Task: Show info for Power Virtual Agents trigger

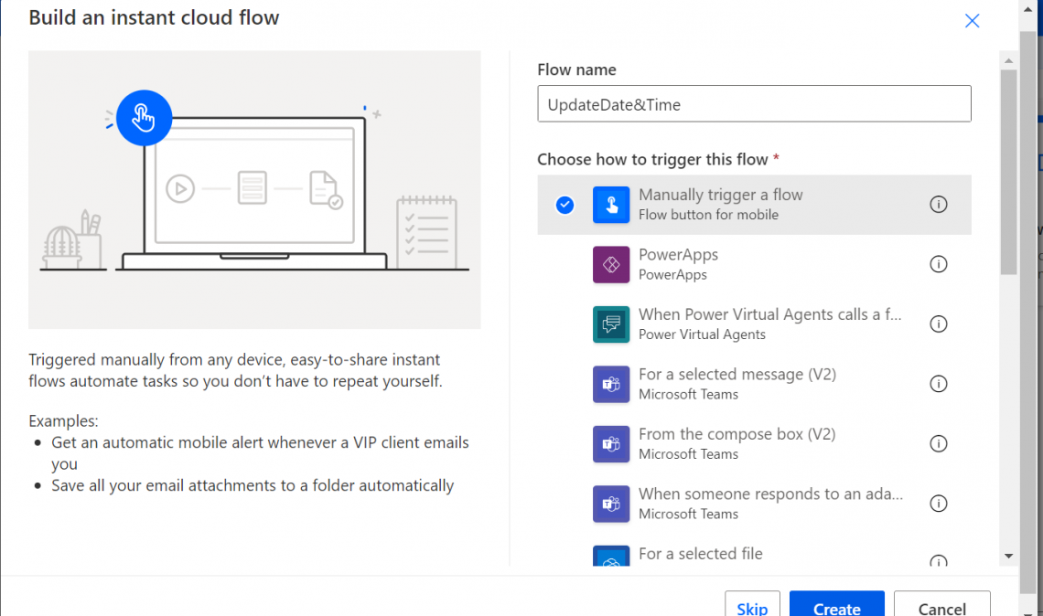Action: tap(938, 324)
